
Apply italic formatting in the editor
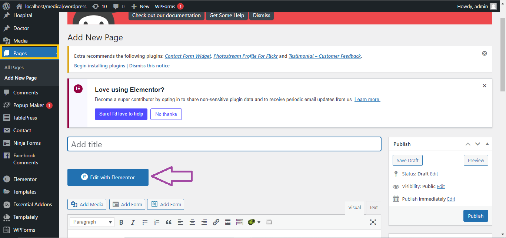(133, 222)
